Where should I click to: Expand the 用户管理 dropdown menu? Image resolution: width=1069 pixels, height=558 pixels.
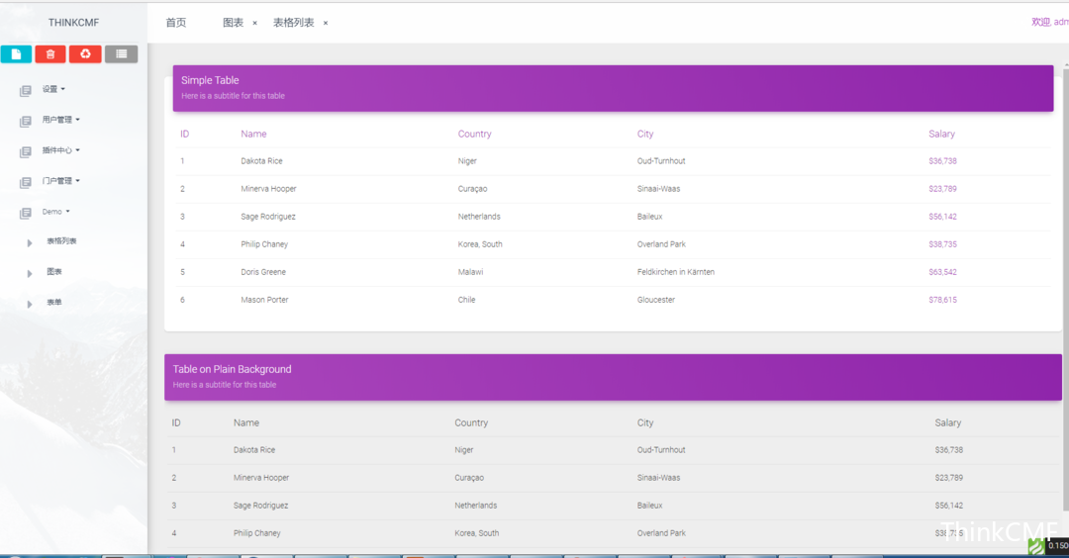coord(60,120)
